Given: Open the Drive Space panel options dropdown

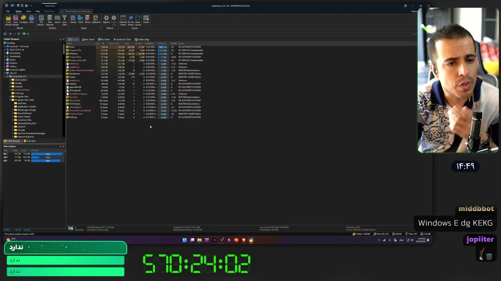Looking at the screenshot, I should pyautogui.click(x=60, y=146).
